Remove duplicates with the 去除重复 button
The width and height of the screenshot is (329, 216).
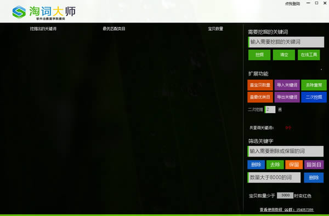pos(314,85)
